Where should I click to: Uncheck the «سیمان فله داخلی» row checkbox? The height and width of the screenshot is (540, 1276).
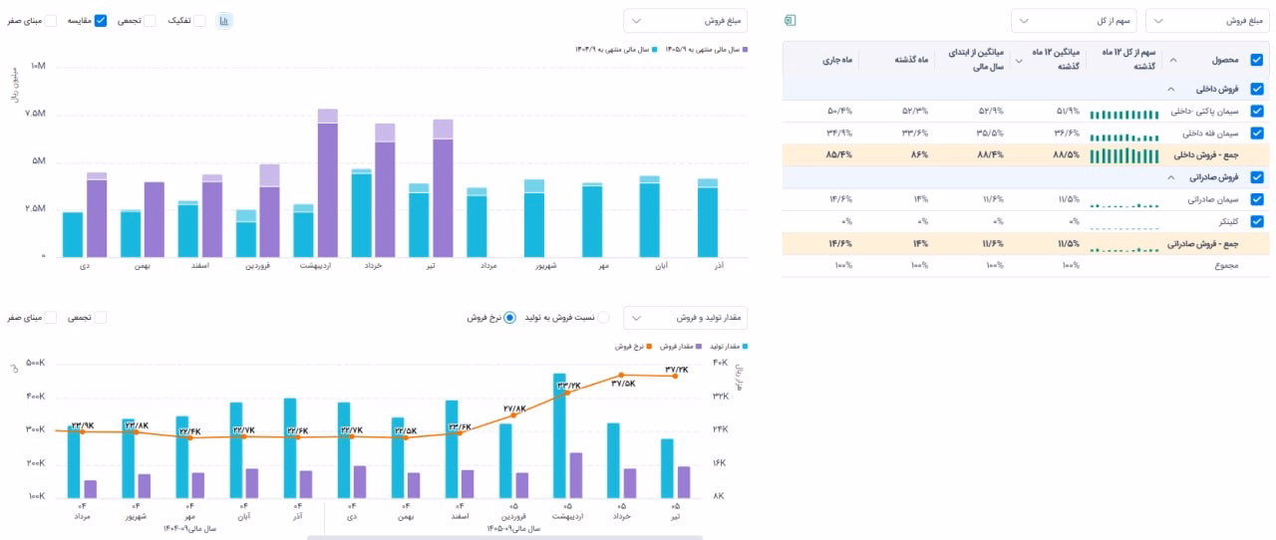(x=1256, y=133)
